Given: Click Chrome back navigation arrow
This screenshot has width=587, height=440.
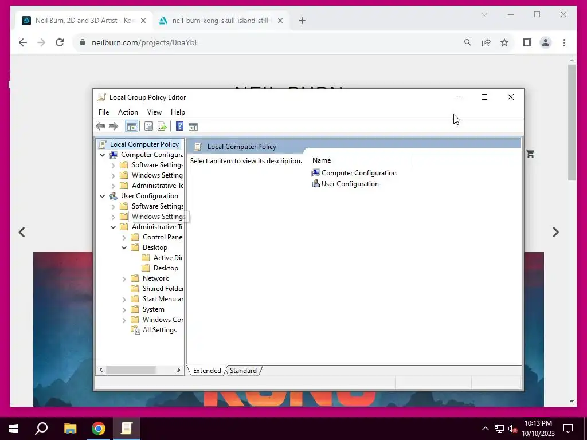Looking at the screenshot, I should click(x=23, y=42).
